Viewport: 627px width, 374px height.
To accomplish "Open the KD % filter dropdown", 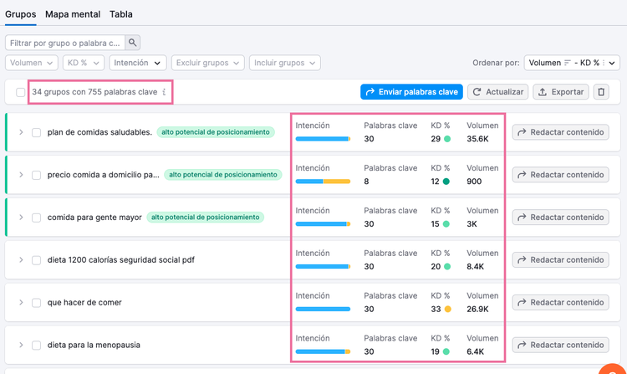I will tap(84, 63).
